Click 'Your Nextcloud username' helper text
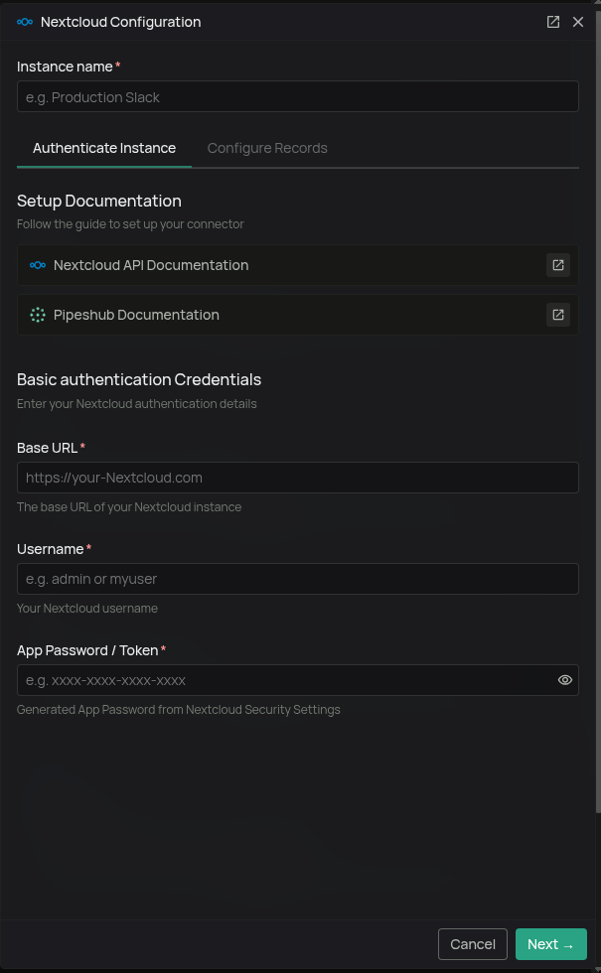Viewport: 601px width, 973px height. (87, 608)
